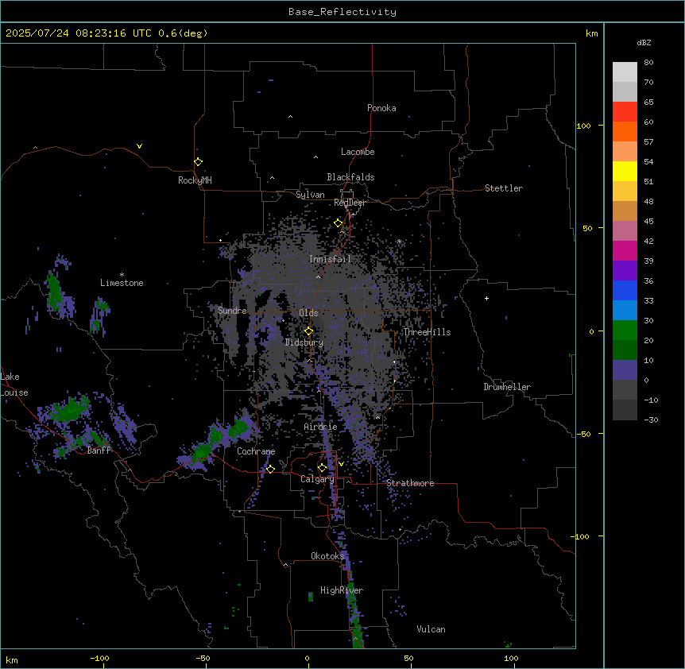Click the Didsbury label

pos(304,342)
